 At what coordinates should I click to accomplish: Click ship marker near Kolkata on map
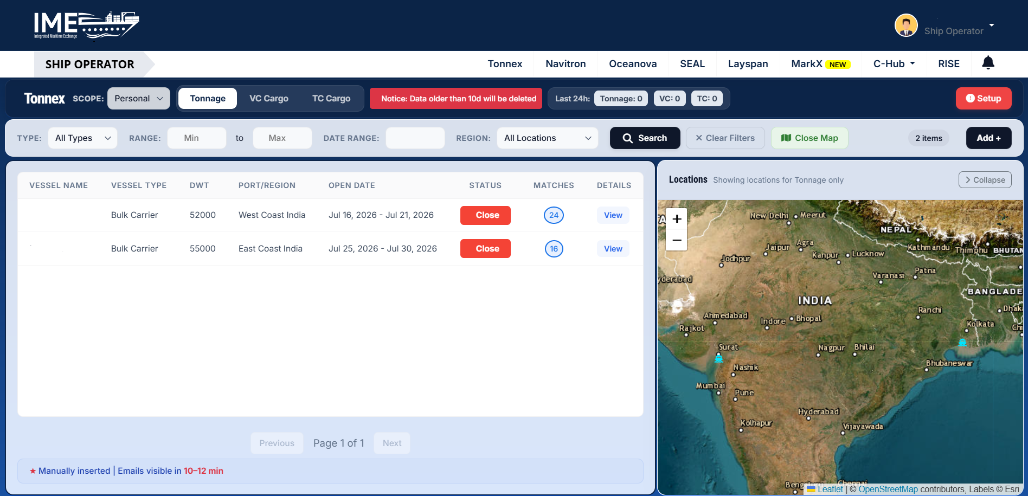click(962, 343)
